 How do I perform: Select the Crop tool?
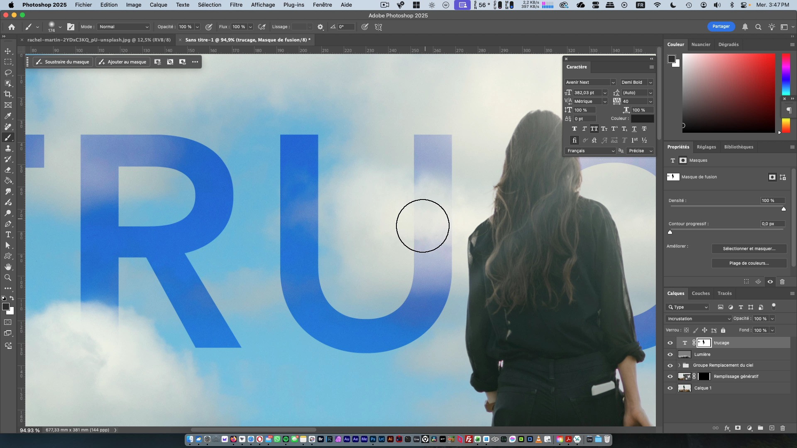(x=8, y=94)
